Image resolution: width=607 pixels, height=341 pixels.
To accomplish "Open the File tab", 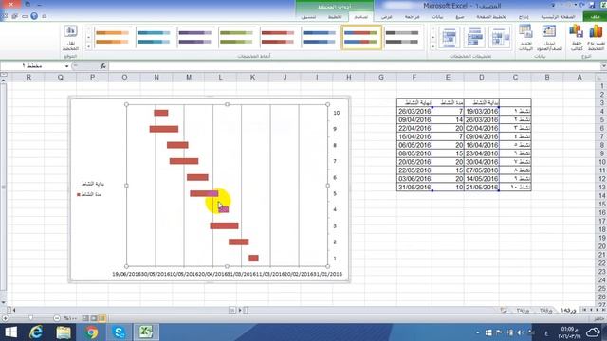I will click(x=595, y=17).
